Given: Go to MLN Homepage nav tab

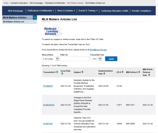Looking at the screenshot, I should (x=15, y=11).
